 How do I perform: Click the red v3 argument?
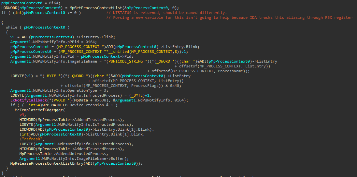click(21, 115)
